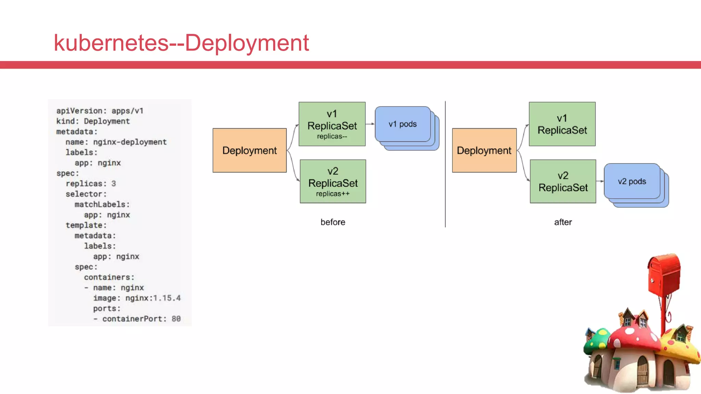The height and width of the screenshot is (394, 701).
Task: Click the 'kind: Deployment' YAML line
Action: tap(93, 121)
